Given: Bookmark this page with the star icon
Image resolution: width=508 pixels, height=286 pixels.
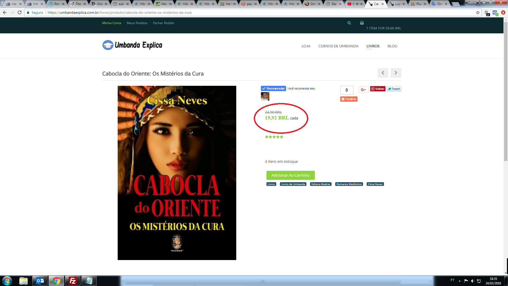Looking at the screenshot, I should pos(478,12).
